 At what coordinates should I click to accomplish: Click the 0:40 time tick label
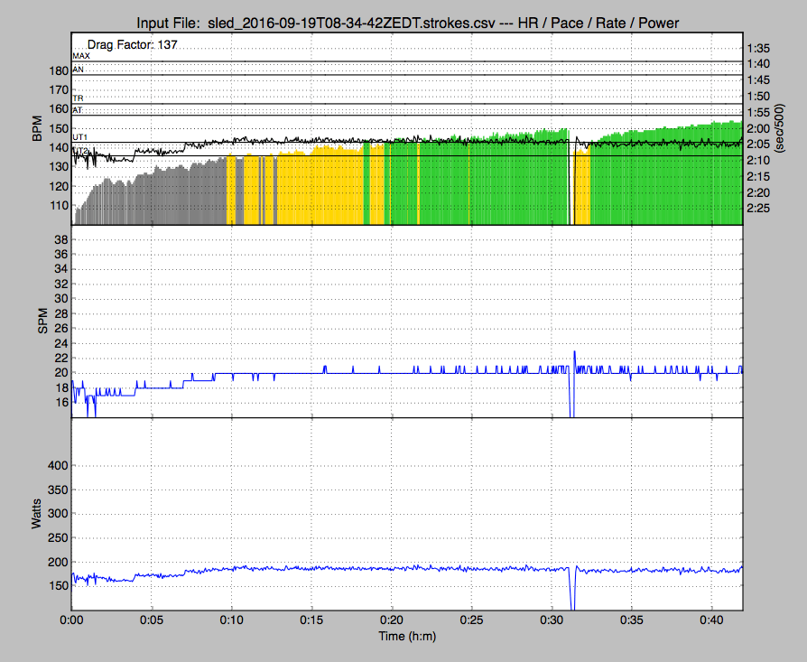(x=711, y=621)
